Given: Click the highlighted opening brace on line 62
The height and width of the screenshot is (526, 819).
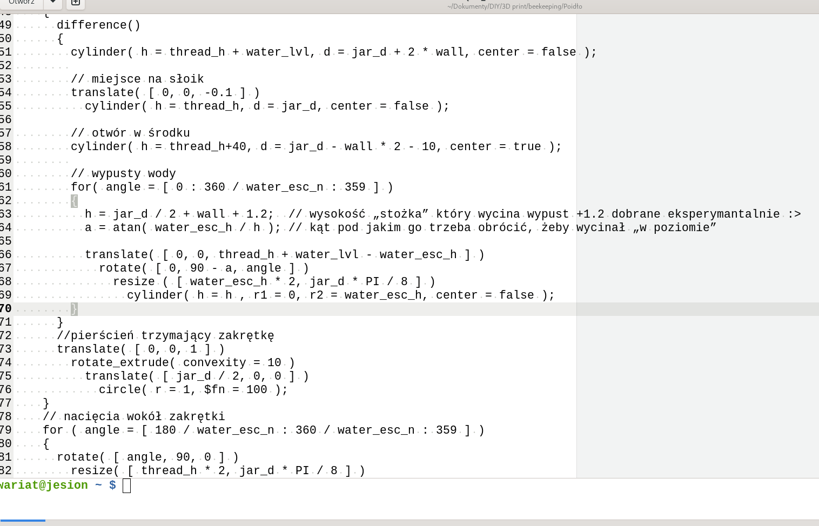Looking at the screenshot, I should (74, 200).
